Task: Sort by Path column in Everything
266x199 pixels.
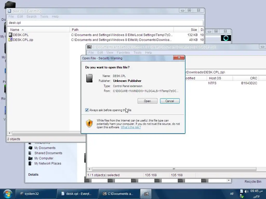Action: pyautogui.click(x=122, y=30)
